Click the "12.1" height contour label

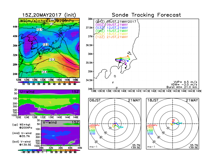(39, 29)
